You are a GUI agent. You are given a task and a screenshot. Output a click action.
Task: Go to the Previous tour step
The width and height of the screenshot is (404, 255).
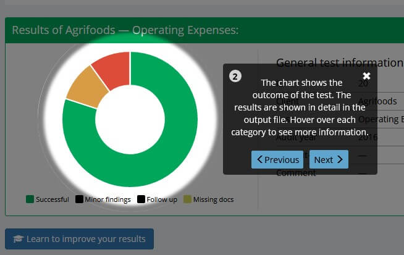[277, 160]
